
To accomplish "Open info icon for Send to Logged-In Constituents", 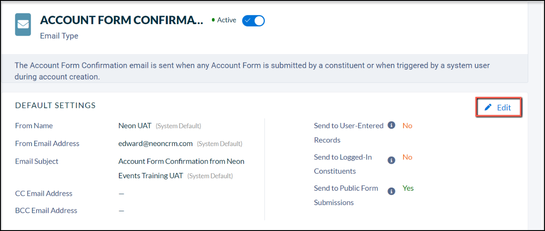I will [x=391, y=160].
